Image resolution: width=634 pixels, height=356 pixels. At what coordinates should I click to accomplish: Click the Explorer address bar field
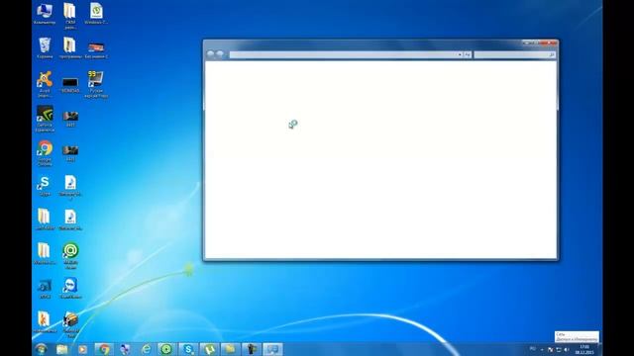point(344,54)
